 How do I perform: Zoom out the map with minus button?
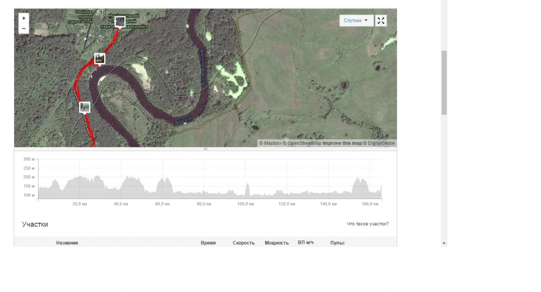tap(24, 28)
